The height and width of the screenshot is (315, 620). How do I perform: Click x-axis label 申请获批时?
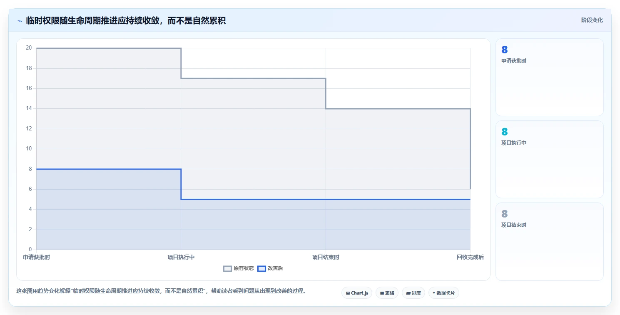pyautogui.click(x=37, y=257)
